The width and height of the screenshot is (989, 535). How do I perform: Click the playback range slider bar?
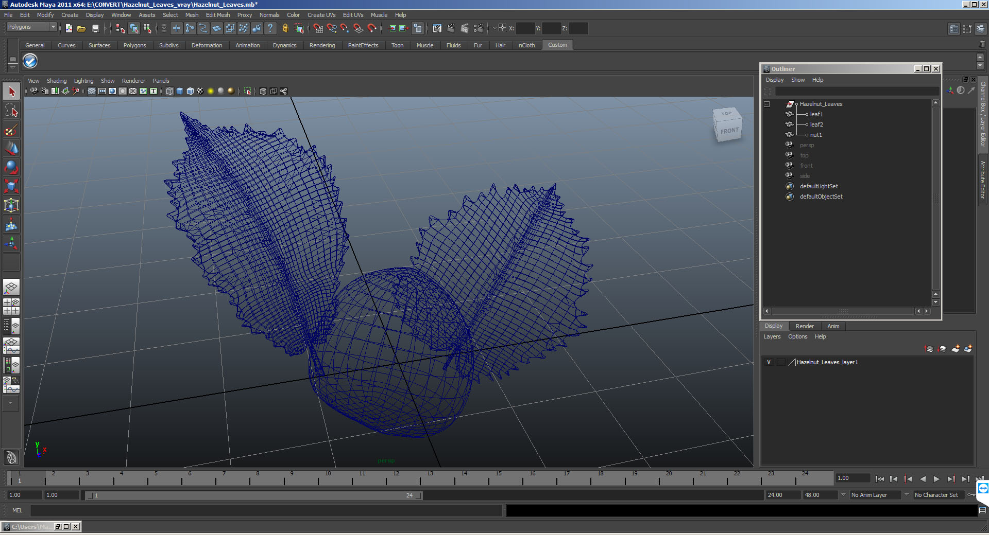254,495
